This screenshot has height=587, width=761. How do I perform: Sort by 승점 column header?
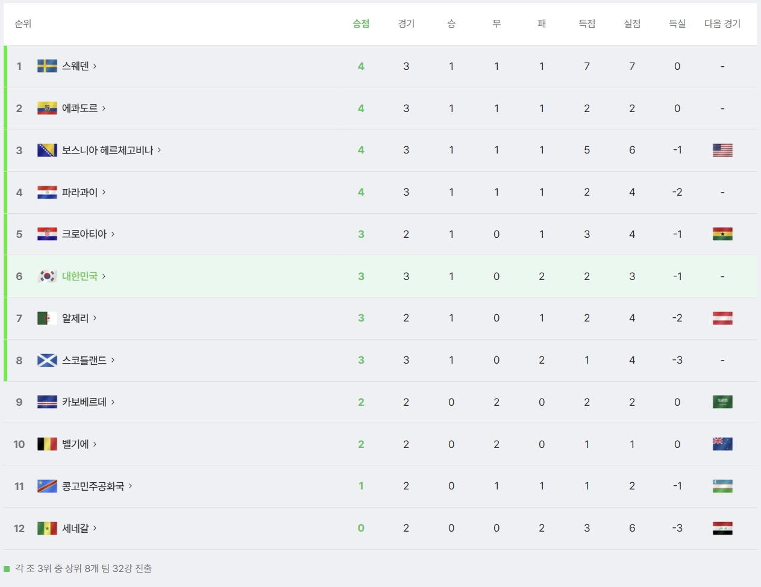coord(361,23)
